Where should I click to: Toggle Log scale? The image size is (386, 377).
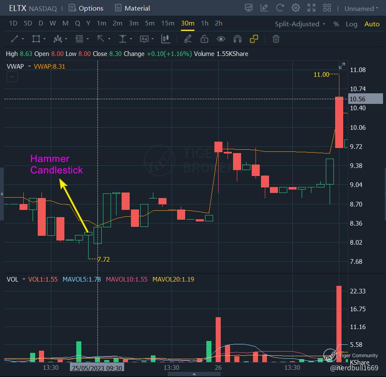[351, 24]
